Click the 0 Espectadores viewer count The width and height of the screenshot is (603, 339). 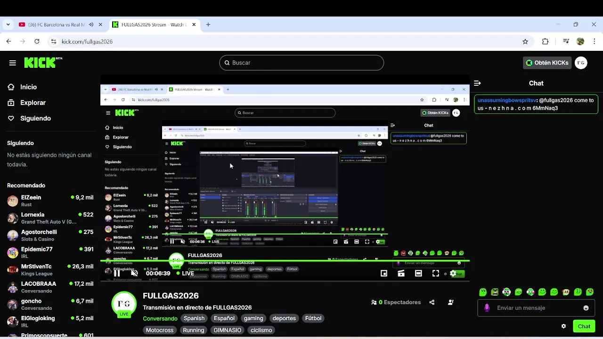click(396, 302)
